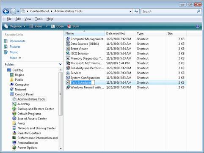204x153 pixels.
Task: Click the folder tree scrollbar down arrow
Action: click(x=61, y=148)
